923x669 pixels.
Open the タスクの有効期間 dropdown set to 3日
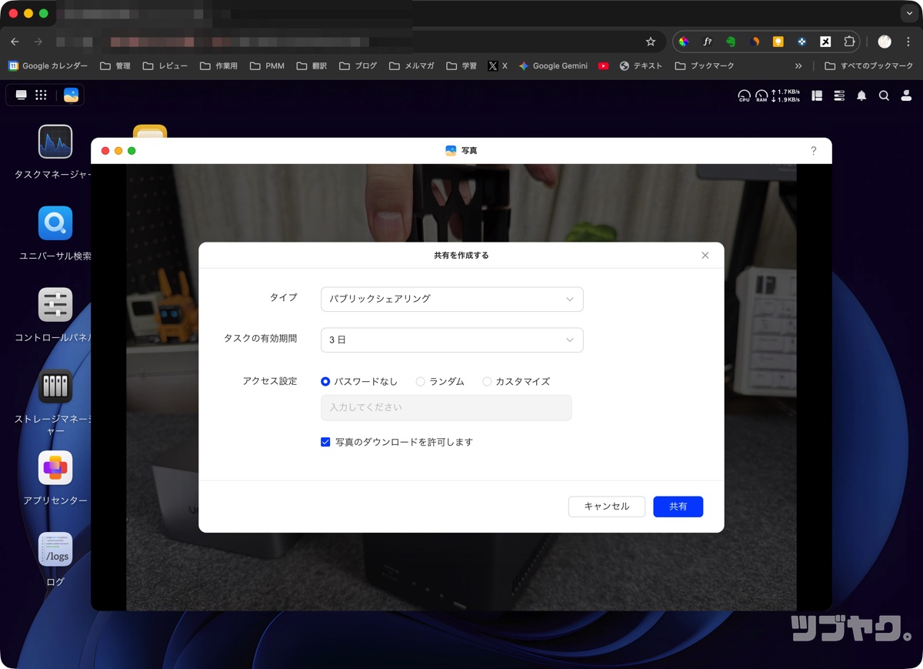[x=452, y=340]
